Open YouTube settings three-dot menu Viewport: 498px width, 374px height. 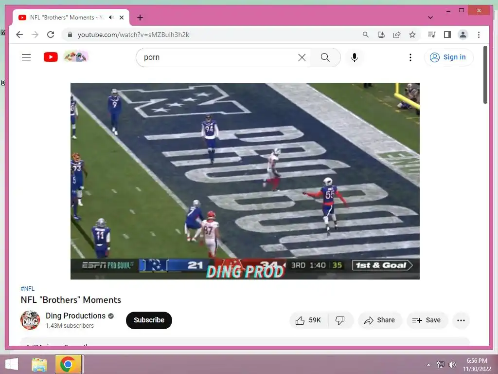[410, 57]
